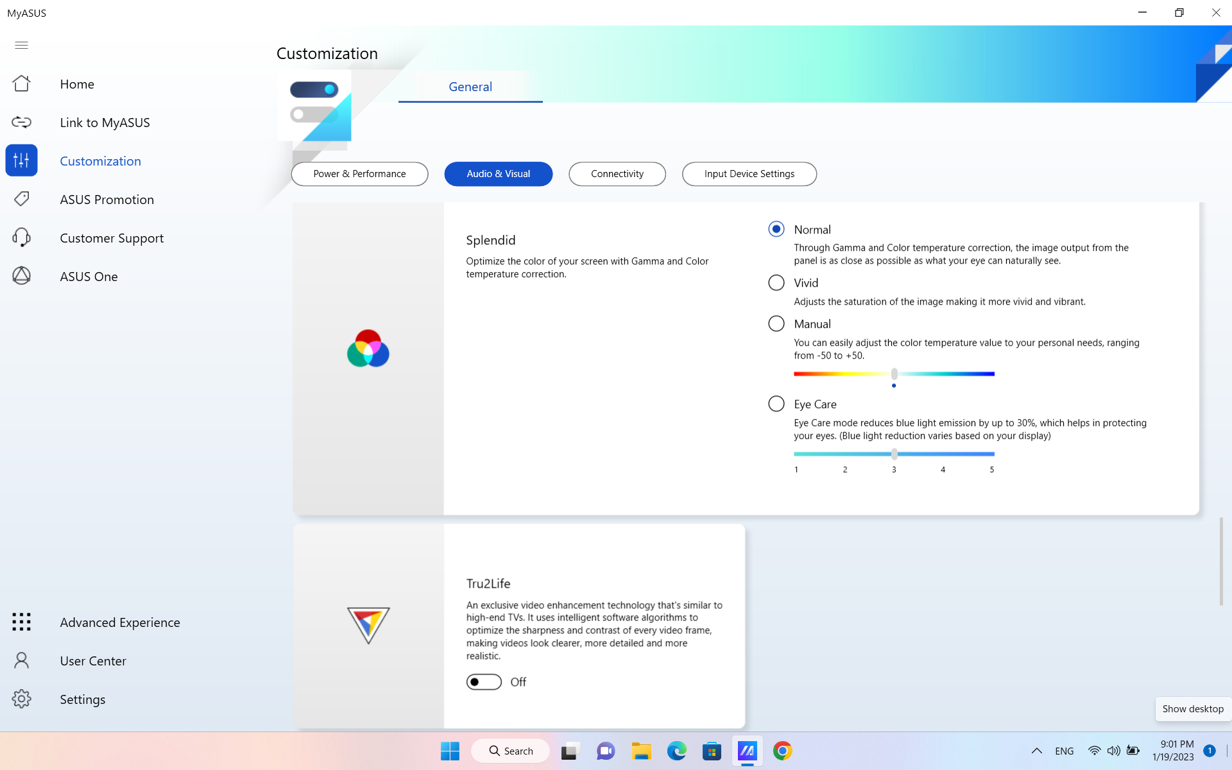The height and width of the screenshot is (770, 1232).
Task: Open ASUS One page
Action: pos(89,277)
